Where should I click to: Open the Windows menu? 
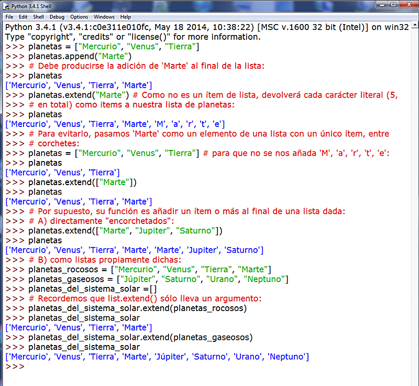point(104,17)
